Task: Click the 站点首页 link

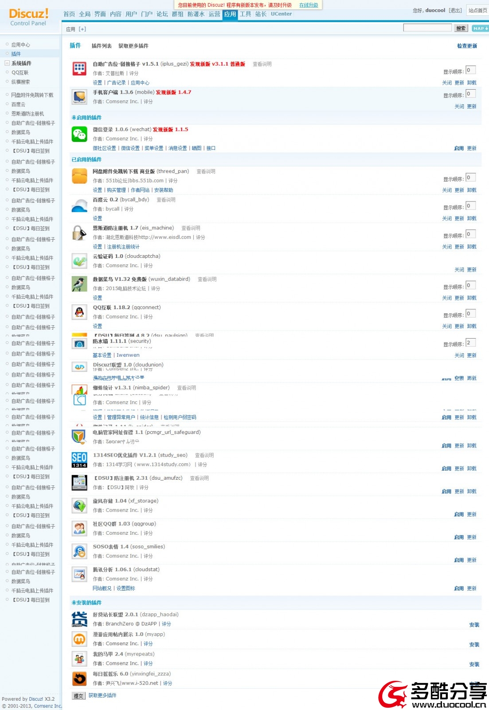Action: 478,11
